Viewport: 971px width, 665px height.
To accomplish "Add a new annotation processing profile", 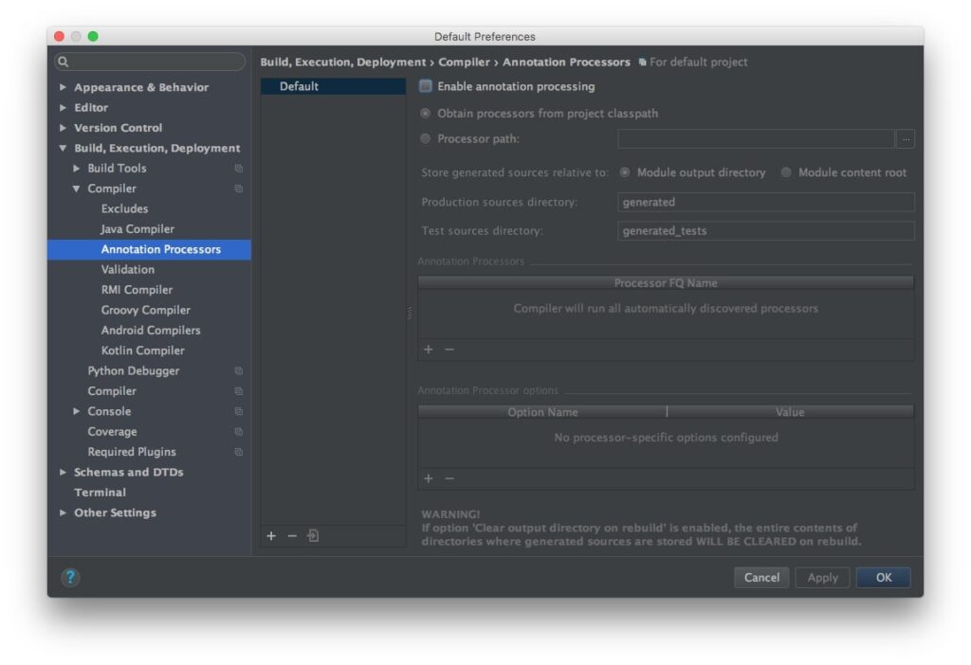I will pyautogui.click(x=271, y=535).
